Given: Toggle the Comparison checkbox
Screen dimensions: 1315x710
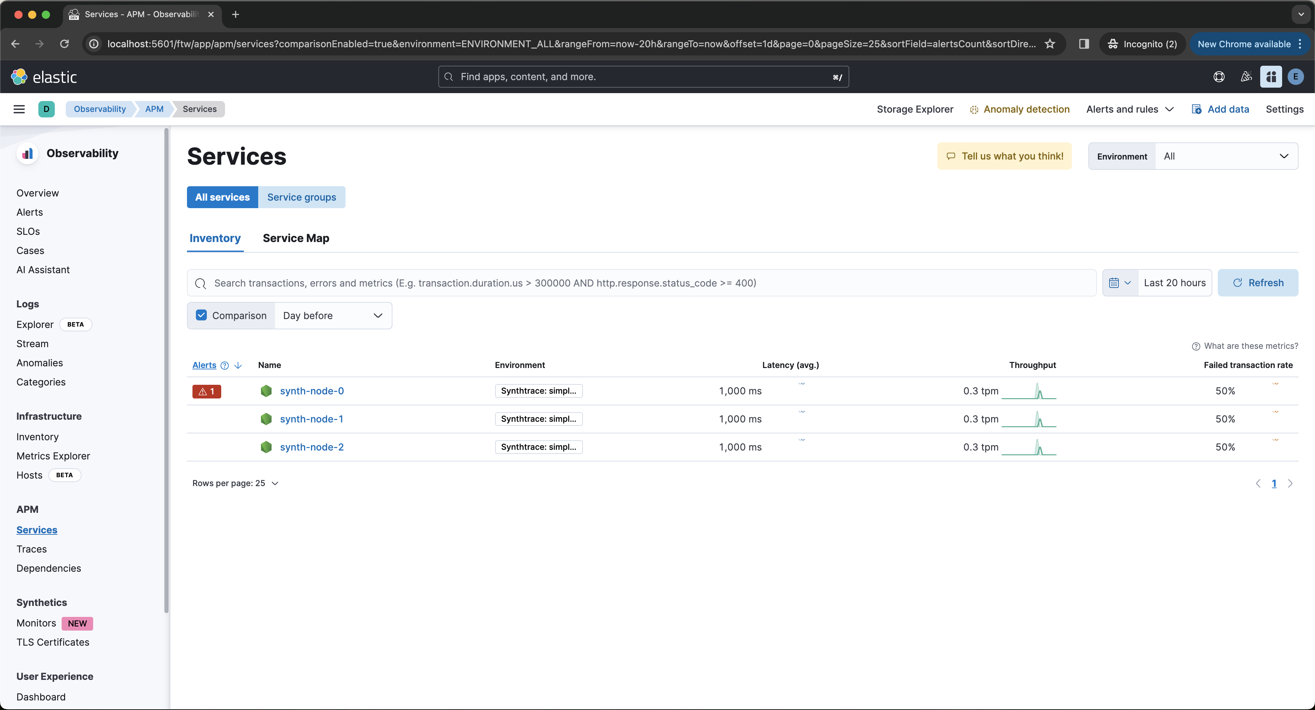Looking at the screenshot, I should coord(201,315).
